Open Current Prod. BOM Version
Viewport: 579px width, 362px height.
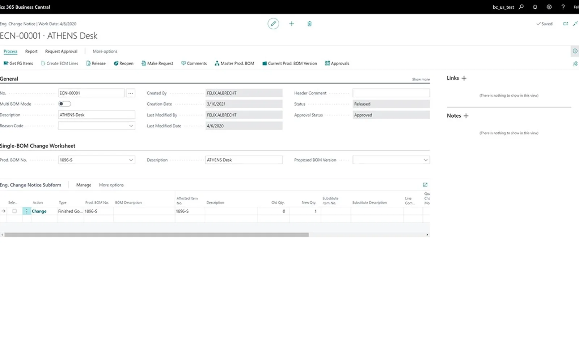click(x=289, y=63)
